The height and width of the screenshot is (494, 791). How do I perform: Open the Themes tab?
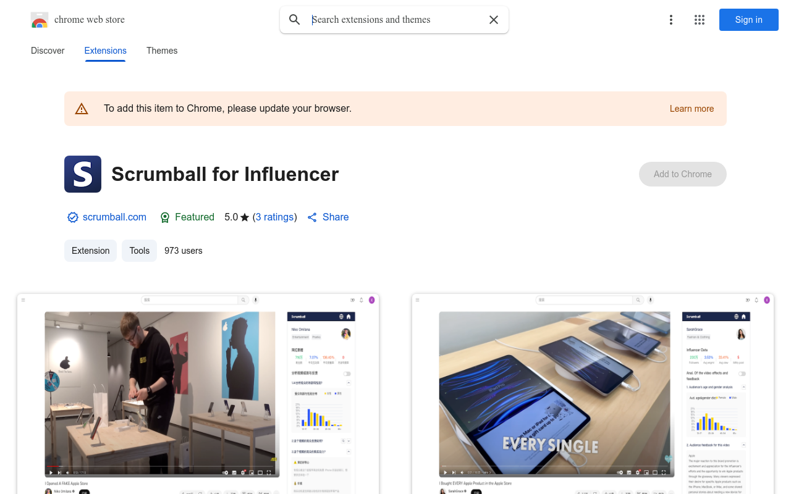coord(162,51)
